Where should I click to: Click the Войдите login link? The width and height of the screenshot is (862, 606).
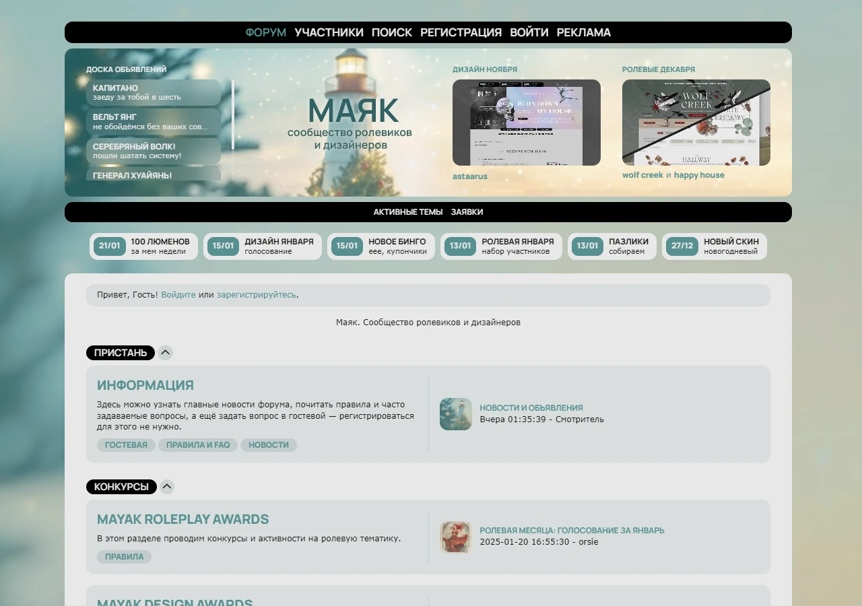point(178,295)
